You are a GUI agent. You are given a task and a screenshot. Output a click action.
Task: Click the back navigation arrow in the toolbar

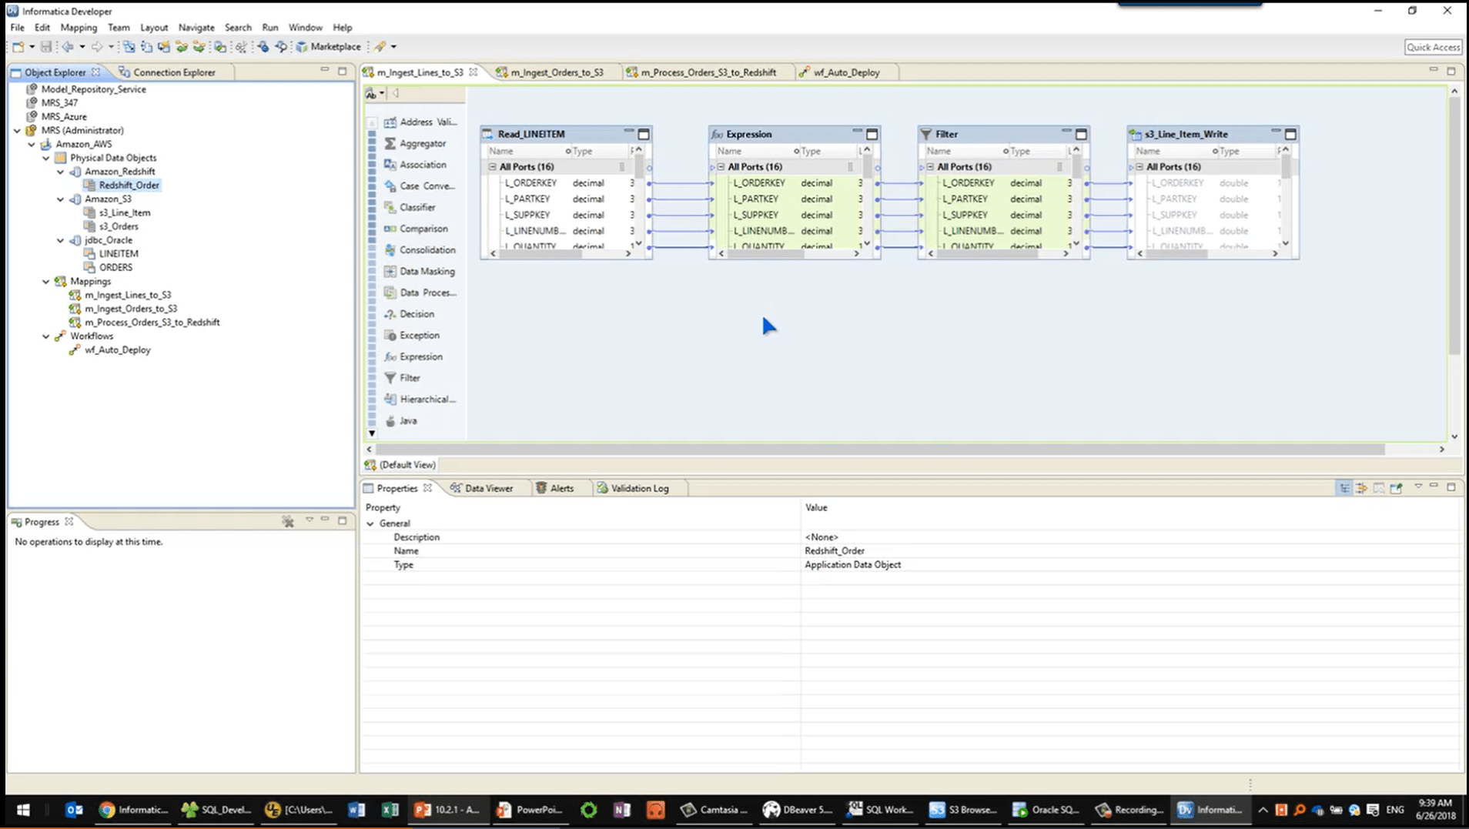(x=69, y=46)
